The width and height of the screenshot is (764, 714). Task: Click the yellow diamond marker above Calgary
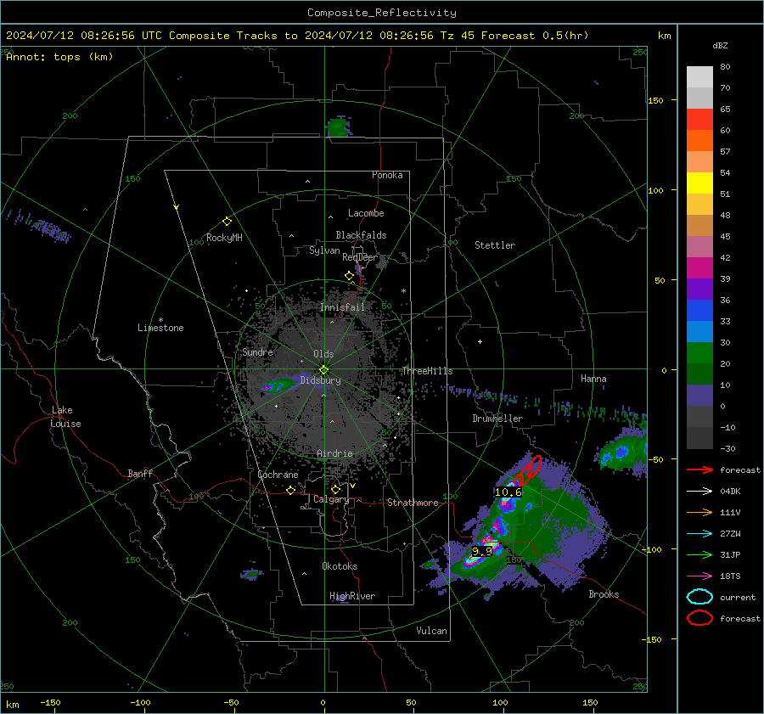coord(335,489)
